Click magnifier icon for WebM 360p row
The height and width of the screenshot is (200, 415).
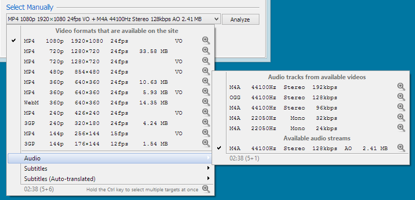[x=206, y=102]
